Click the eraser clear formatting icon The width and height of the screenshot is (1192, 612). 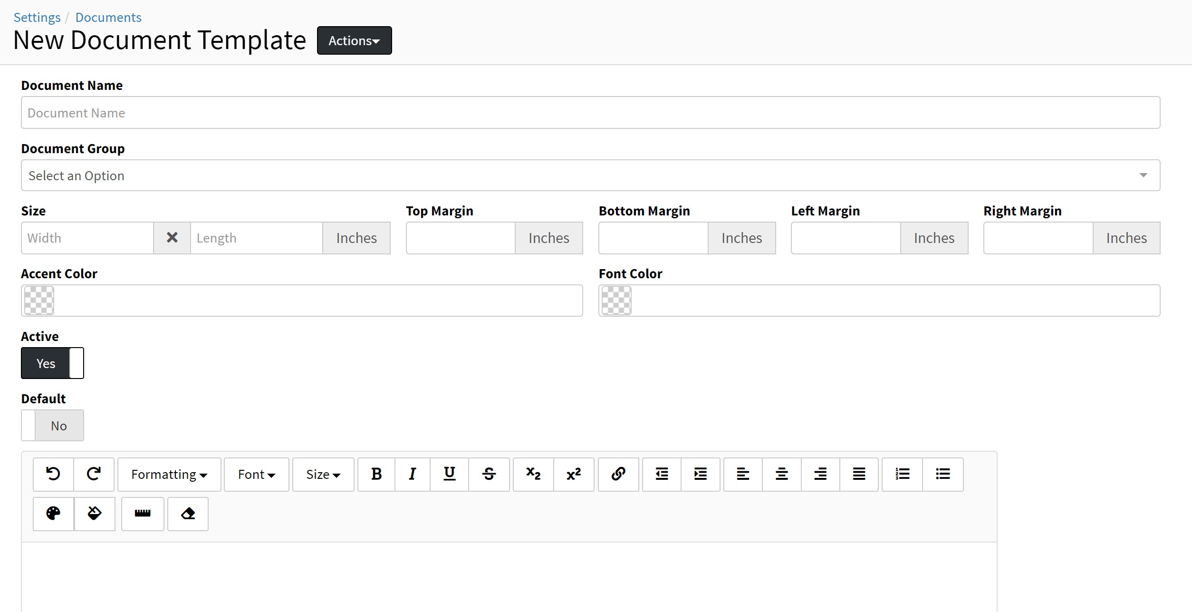click(188, 514)
